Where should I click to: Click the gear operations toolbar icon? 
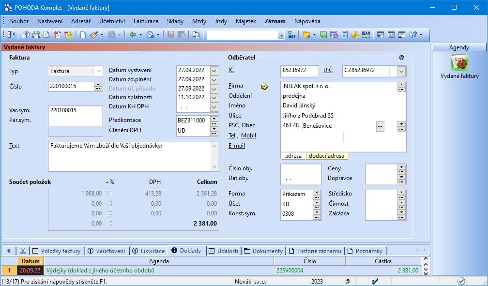[150, 35]
